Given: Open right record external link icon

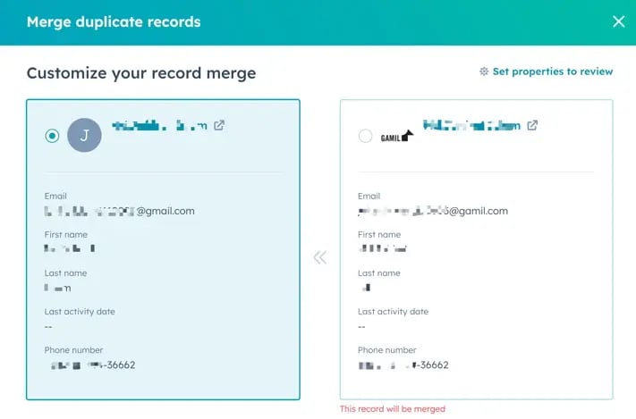Looking at the screenshot, I should click(x=532, y=125).
